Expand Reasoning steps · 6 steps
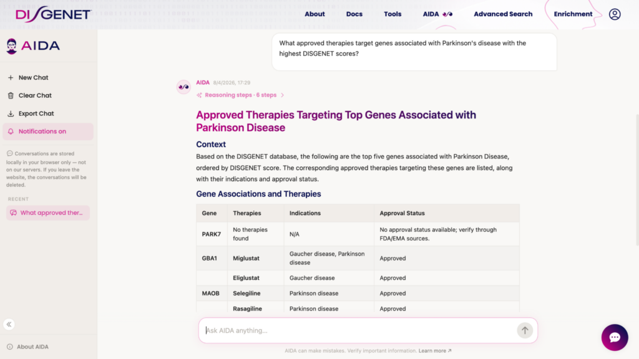The width and height of the screenshot is (639, 359). tap(240, 95)
